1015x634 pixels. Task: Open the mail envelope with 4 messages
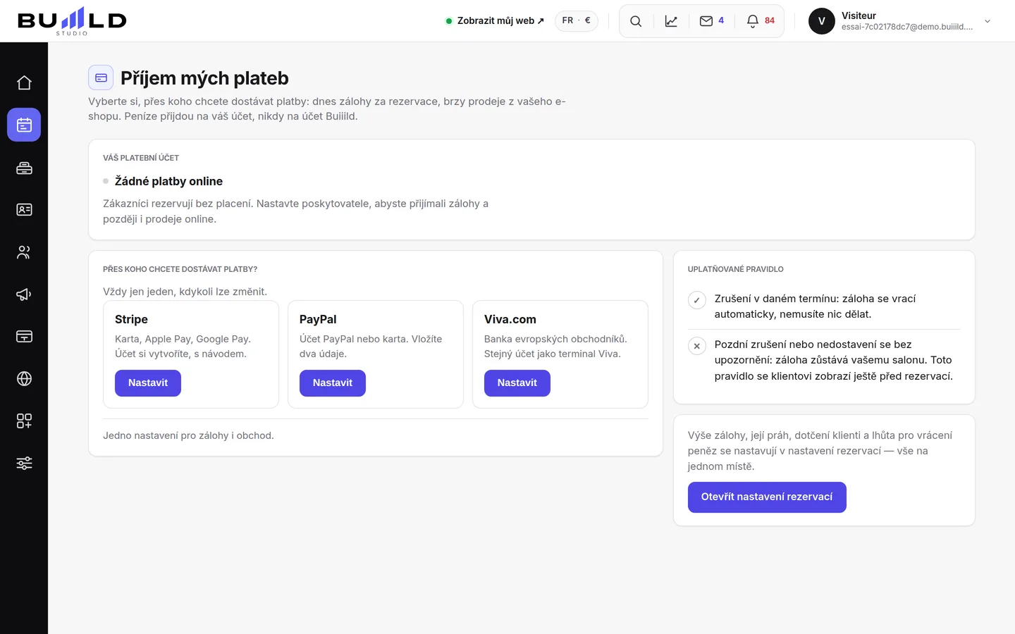(x=712, y=21)
